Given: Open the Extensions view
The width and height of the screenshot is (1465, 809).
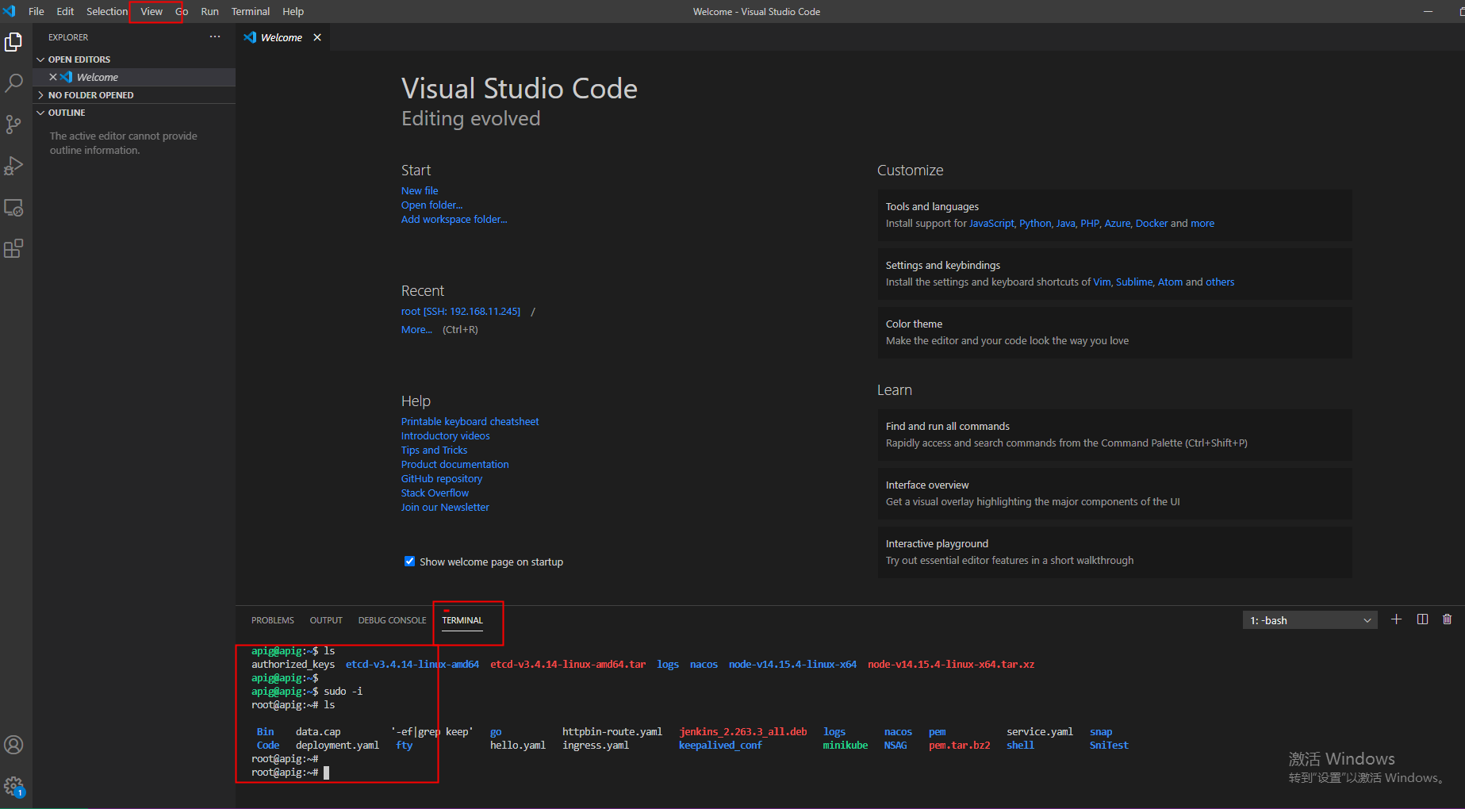Looking at the screenshot, I should [x=13, y=249].
